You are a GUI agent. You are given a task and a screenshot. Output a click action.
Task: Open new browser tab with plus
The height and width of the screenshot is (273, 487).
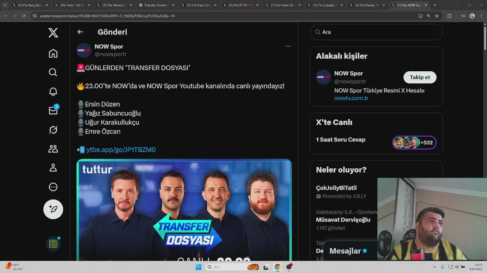[x=435, y=5]
